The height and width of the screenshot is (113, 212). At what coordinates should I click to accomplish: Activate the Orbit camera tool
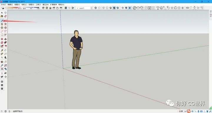coord(2,62)
